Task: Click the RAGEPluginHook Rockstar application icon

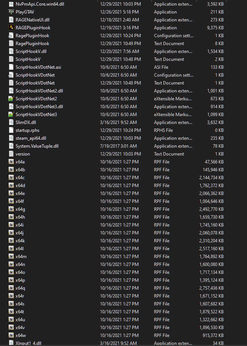Action: (11, 27)
